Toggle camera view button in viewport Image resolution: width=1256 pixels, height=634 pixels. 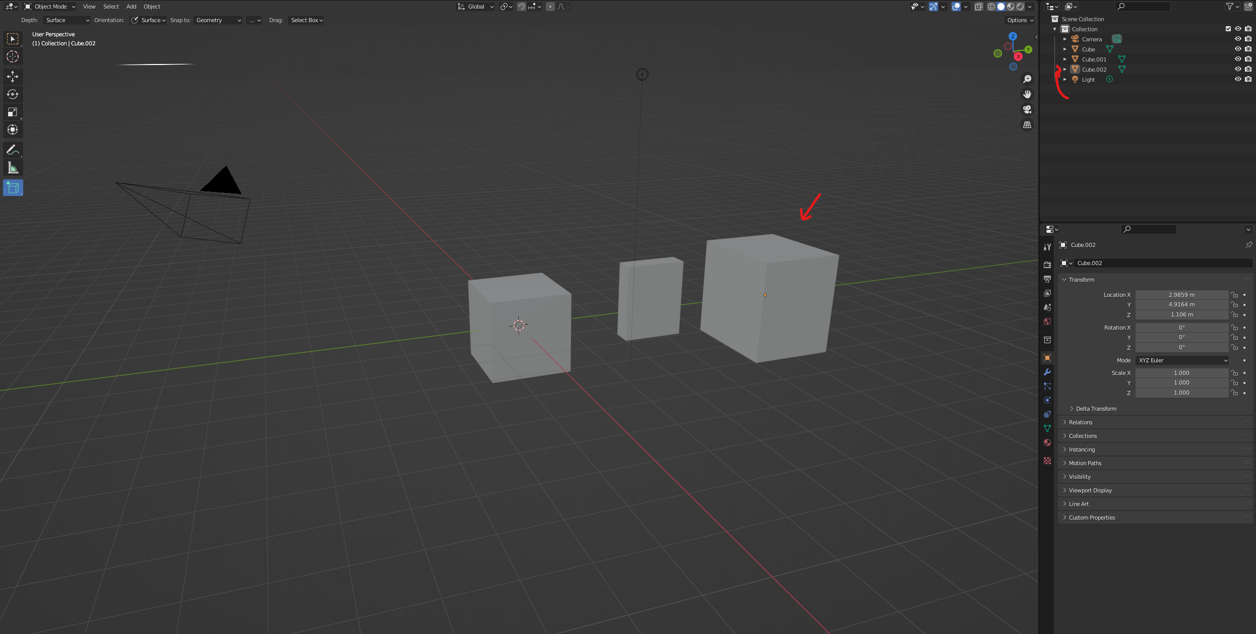[x=1027, y=109]
